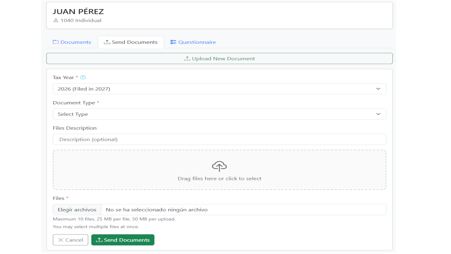Switch to the Documents tab
Screen dimensions: 451x254
(72, 42)
